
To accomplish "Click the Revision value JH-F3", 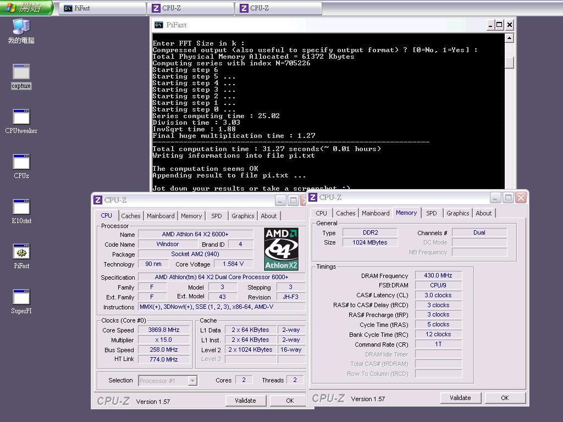I will tap(291, 297).
